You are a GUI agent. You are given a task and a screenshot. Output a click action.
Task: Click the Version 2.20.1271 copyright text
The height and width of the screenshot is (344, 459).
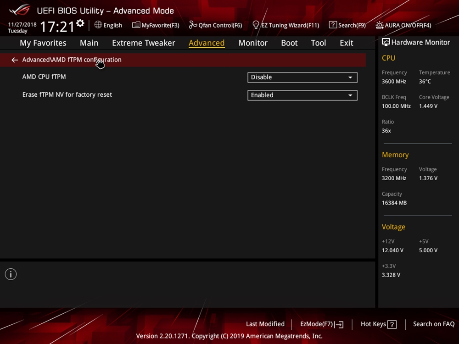[229, 336]
